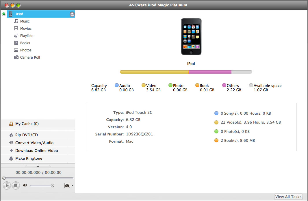Open the Books section
This screenshot has width=308, height=201.
click(x=25, y=43)
